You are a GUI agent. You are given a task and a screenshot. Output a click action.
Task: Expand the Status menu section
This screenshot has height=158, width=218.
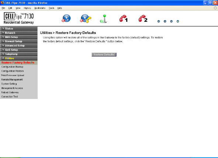pyautogui.click(x=19, y=29)
